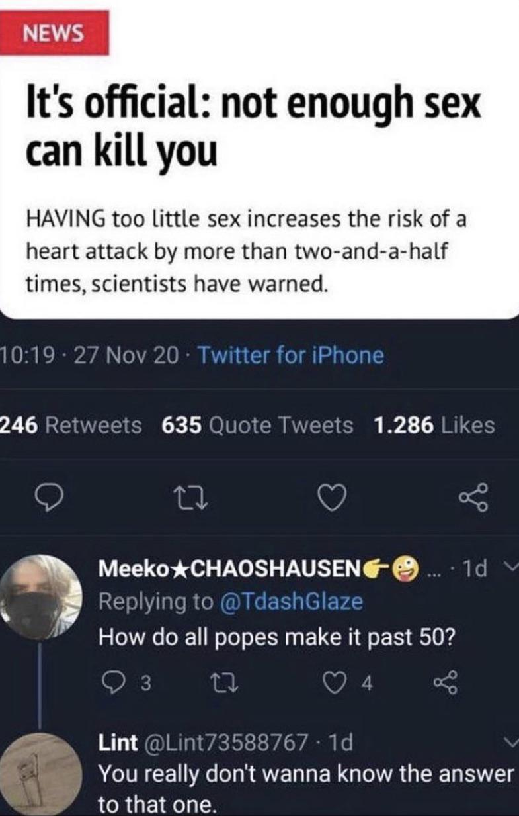View the 635 Quote Tweets
Screen dimensions: 519x816
tap(257, 426)
